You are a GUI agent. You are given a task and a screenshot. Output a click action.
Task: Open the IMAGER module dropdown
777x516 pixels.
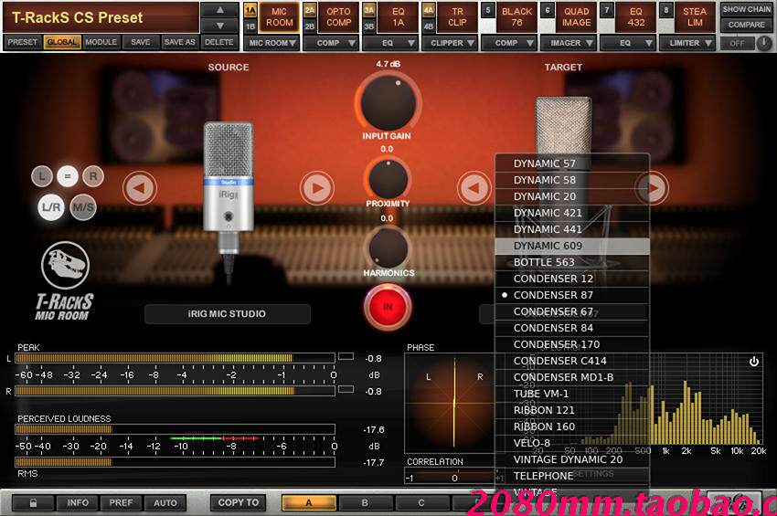click(x=569, y=43)
